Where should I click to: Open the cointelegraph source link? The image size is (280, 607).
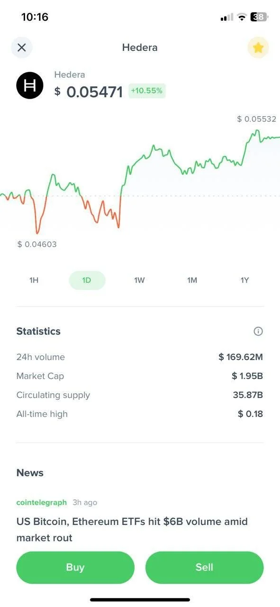click(42, 502)
